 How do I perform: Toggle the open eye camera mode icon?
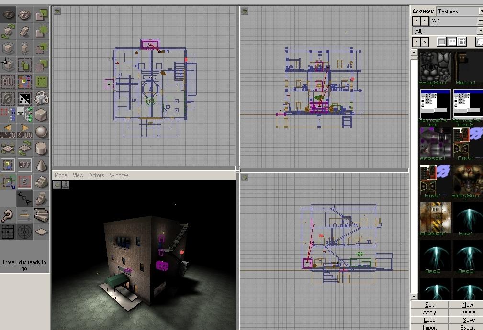tap(8, 15)
